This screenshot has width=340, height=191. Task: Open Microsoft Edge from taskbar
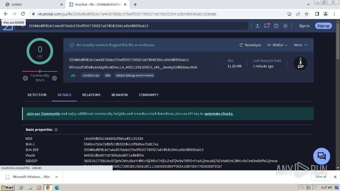pos(57,188)
